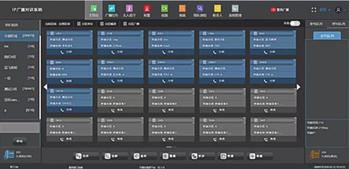Open the green 主控台 main console icon

point(94,8)
